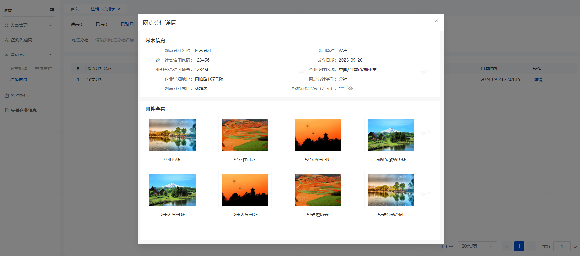Viewport: 580px width, 256px height.
Task: Open the 营业执照 attachment thumbnail
Action: coord(172,135)
